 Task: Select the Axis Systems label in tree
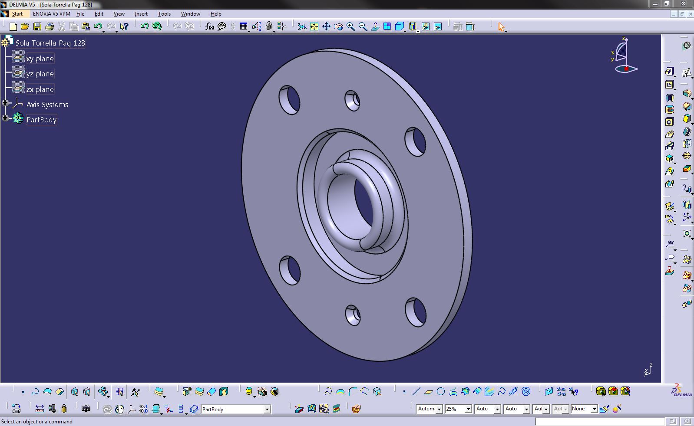click(x=47, y=105)
